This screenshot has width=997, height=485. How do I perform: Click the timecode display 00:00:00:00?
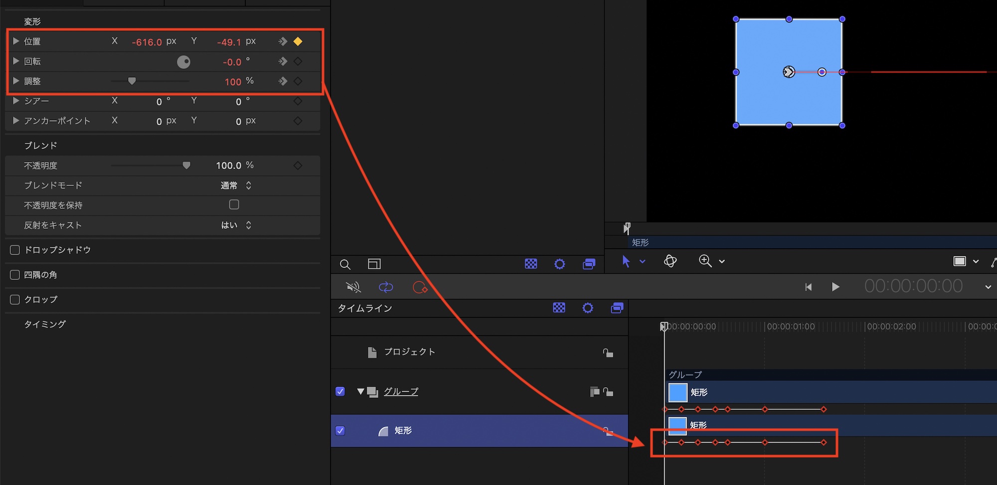click(913, 287)
